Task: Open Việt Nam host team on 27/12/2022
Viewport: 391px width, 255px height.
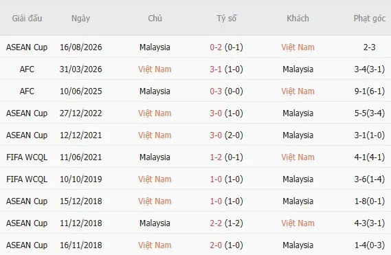Action: [155, 113]
